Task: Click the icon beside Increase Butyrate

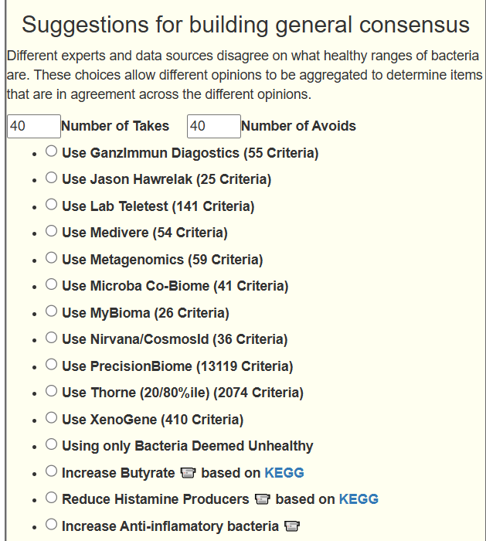Action: (x=189, y=472)
